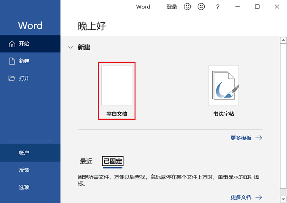This screenshot has width=287, height=203.
Task: Close the Word window
Action: [x=277, y=7]
